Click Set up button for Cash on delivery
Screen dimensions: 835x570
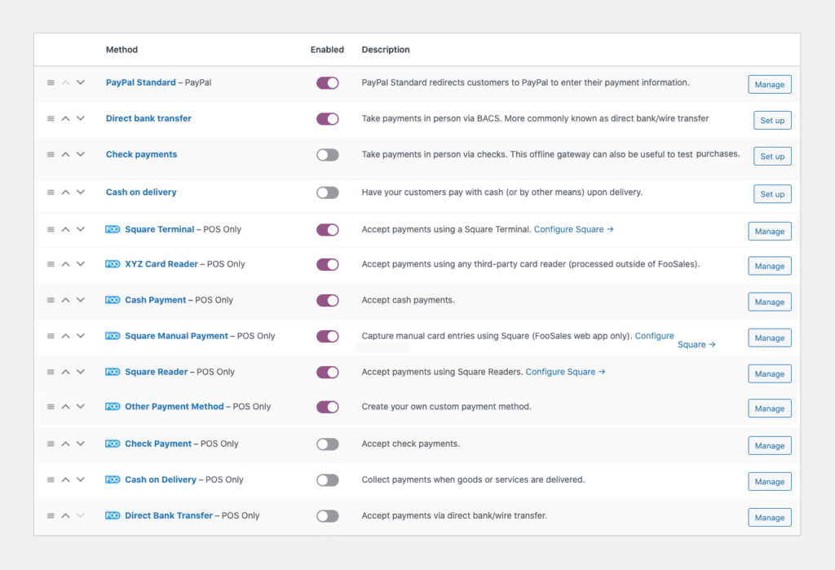(x=772, y=194)
